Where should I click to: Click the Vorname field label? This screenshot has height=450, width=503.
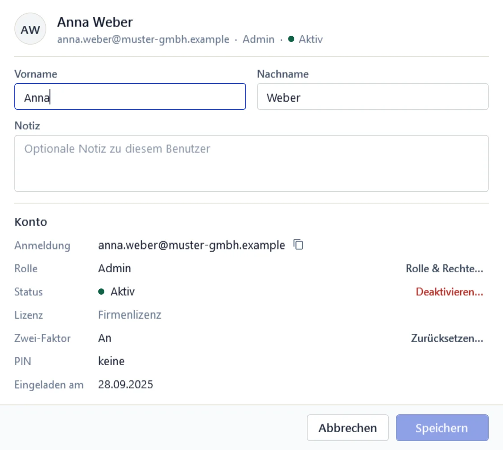click(x=36, y=74)
